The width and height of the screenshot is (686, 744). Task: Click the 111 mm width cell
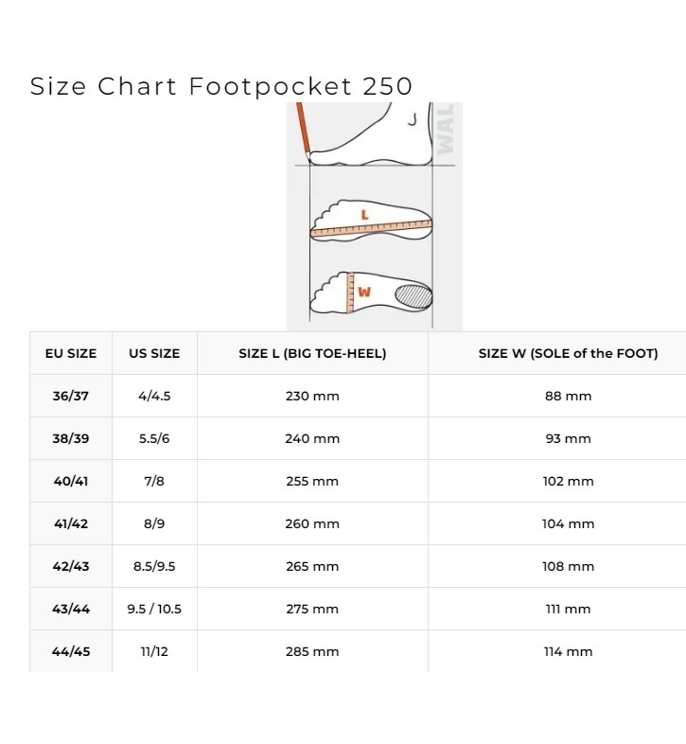click(x=568, y=609)
